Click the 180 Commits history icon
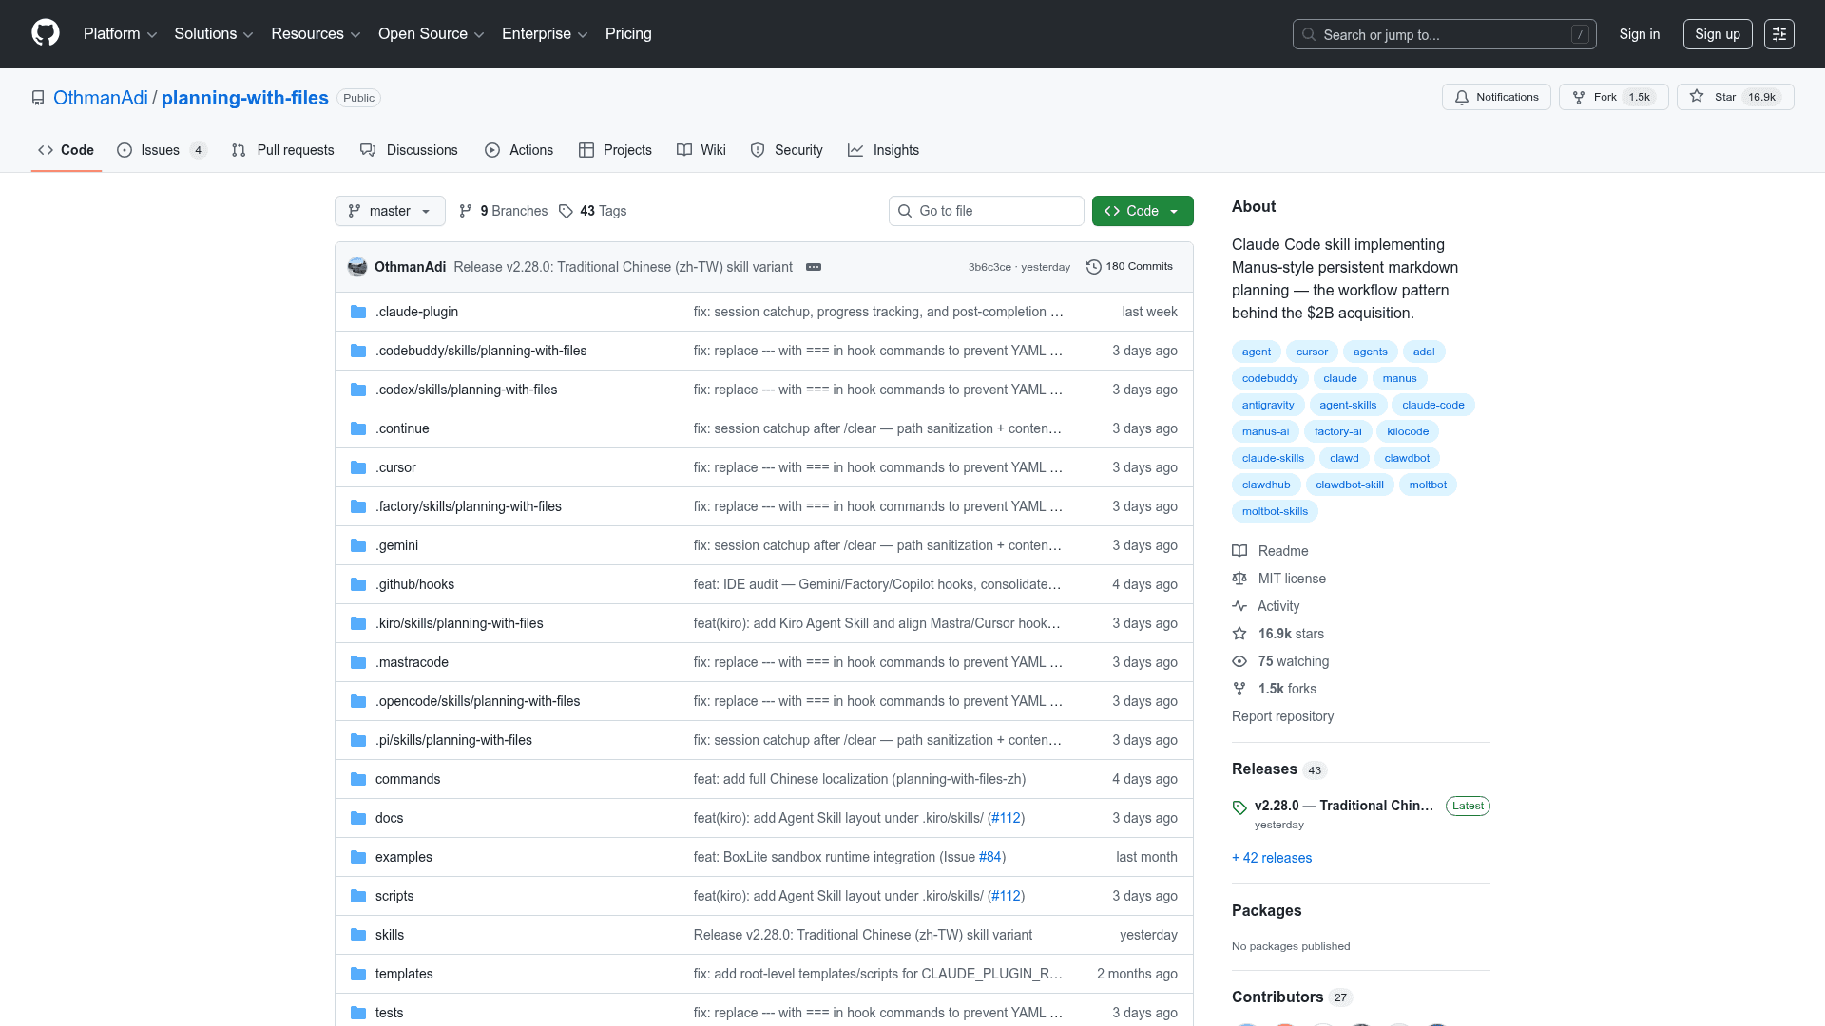 pyautogui.click(x=1093, y=267)
